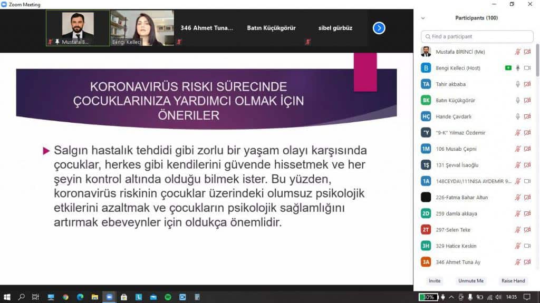
Task: Click Batın Küçükgörür's BK avatar
Action: 426,100
